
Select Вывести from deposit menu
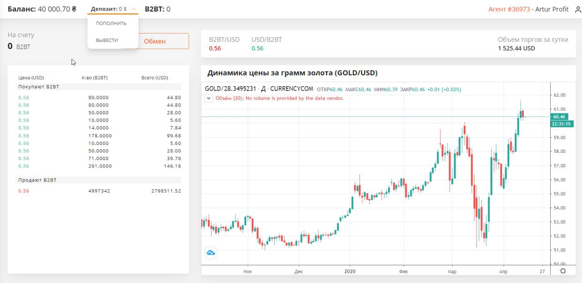click(107, 40)
